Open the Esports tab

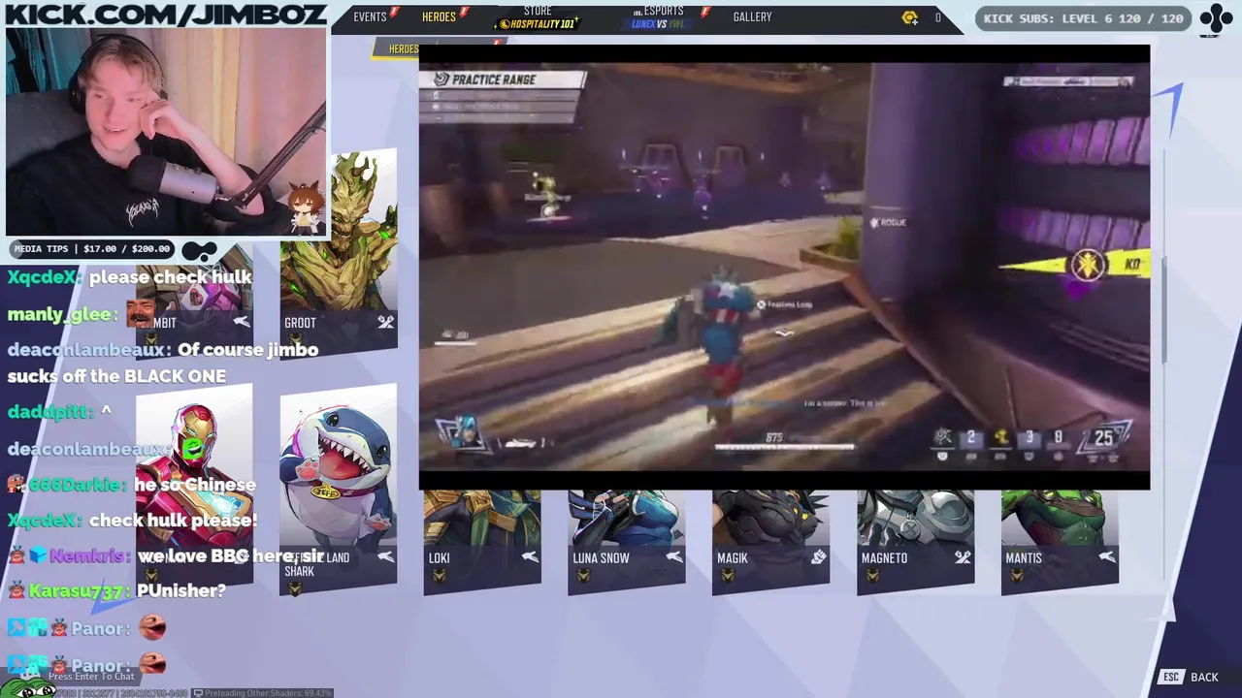coord(664,11)
